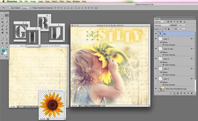Open the Image menu
The image size is (198, 121).
pos(33,1)
